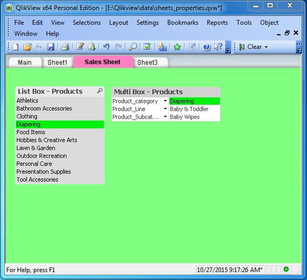Open the Layout menu
307x280 pixels.
click(x=119, y=23)
